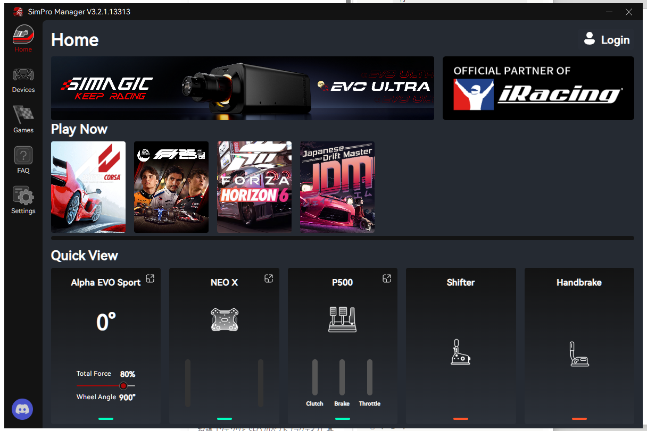Pop out the Alpha EVO Sport card

151,278
